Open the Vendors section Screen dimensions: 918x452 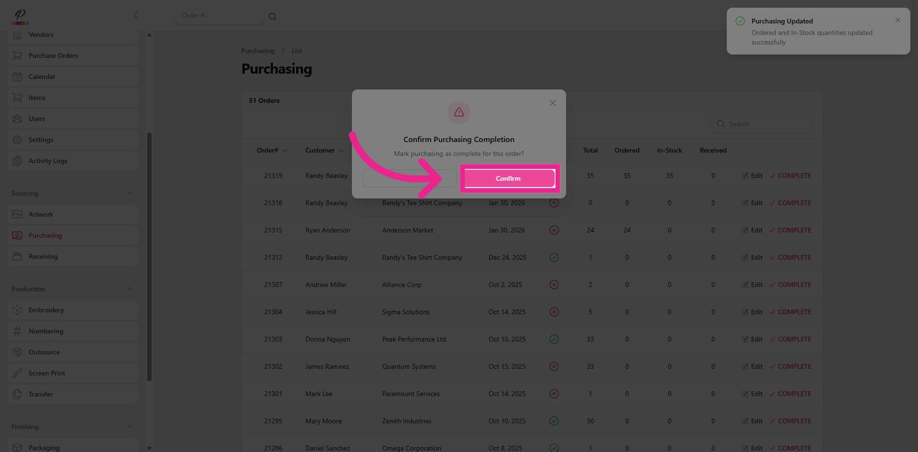coord(41,34)
